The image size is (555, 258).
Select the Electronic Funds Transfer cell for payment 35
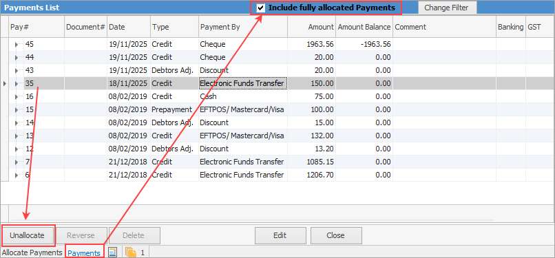click(243, 84)
